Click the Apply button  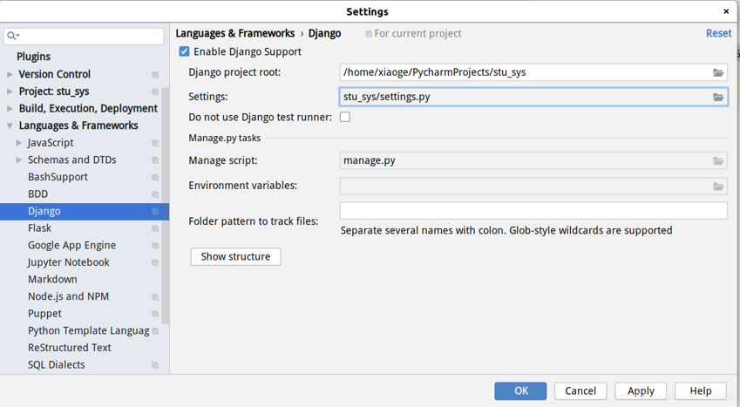coord(641,390)
